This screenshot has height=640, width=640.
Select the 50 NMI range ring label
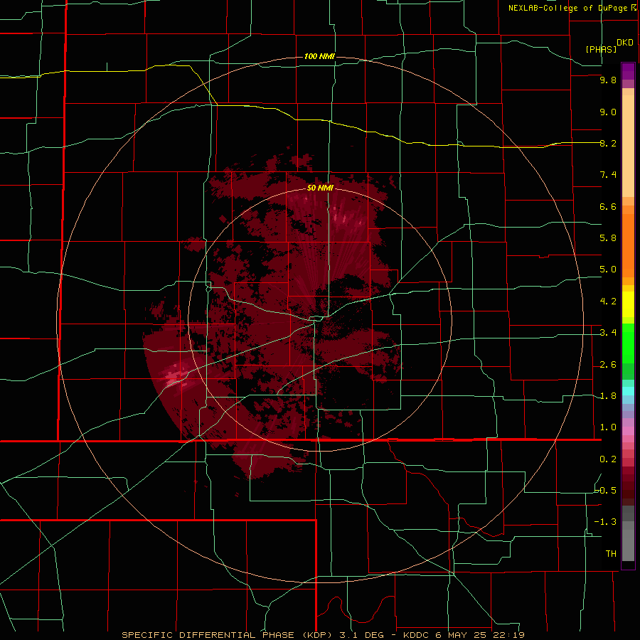click(x=320, y=188)
